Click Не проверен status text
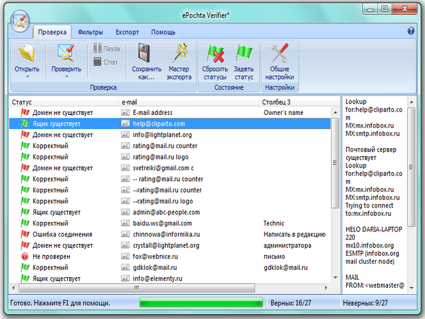425x319 pixels. click(51, 257)
